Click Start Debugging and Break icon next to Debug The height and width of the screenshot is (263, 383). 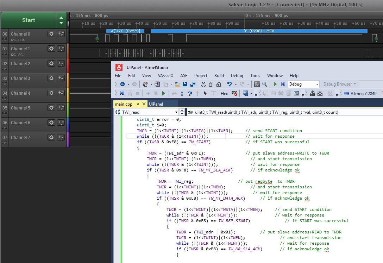coord(283,84)
